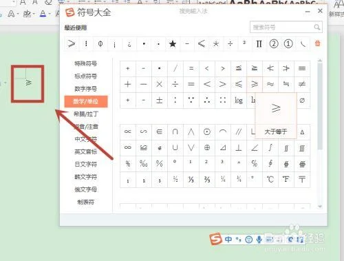
Task: Open the 俄文字母 category
Action: tap(86, 189)
